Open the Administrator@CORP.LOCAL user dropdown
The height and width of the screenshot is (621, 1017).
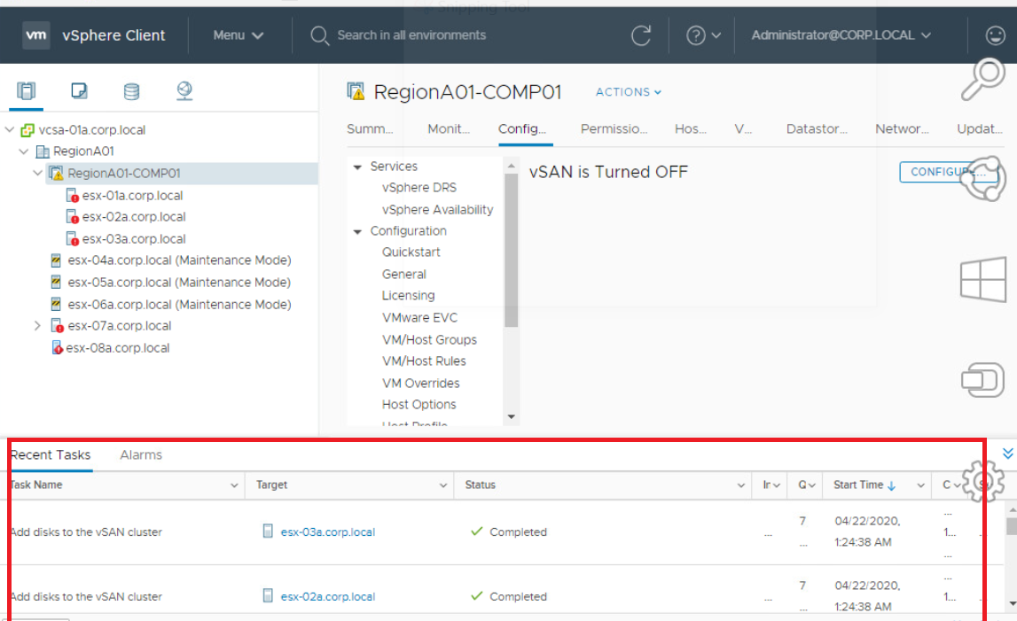pos(841,35)
